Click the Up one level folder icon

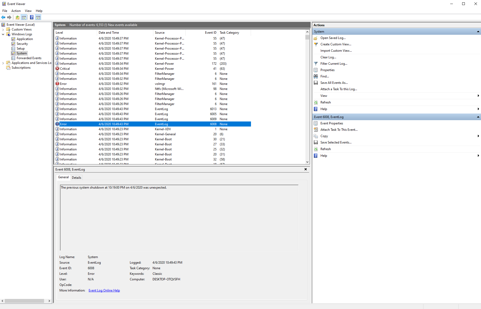(18, 18)
